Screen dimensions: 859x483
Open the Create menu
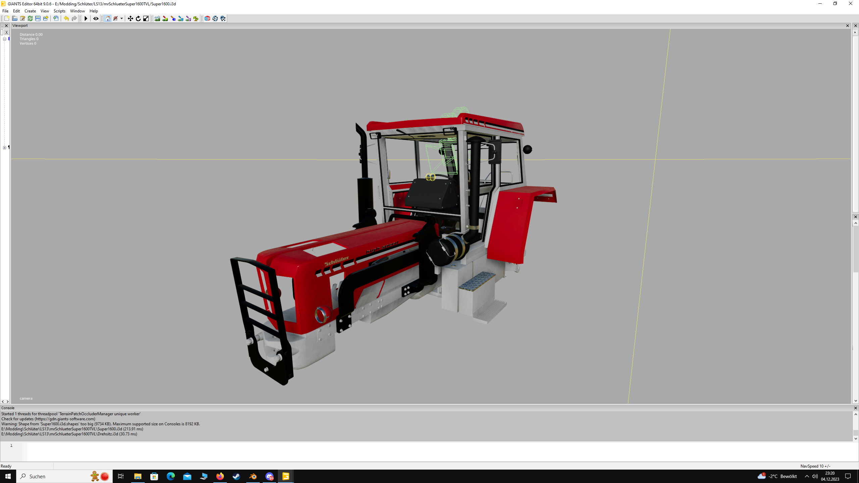coord(30,11)
